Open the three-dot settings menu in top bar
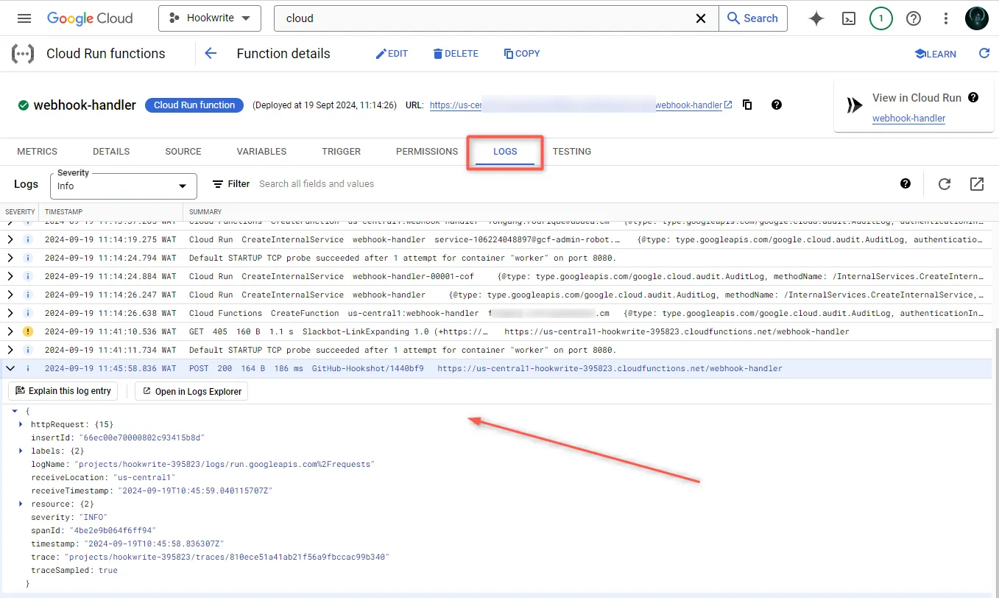The height and width of the screenshot is (598, 999). click(947, 18)
